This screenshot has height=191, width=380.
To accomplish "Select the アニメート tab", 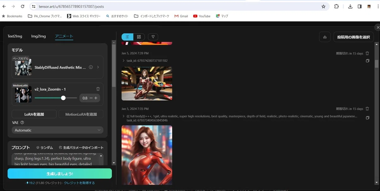I will (64, 36).
